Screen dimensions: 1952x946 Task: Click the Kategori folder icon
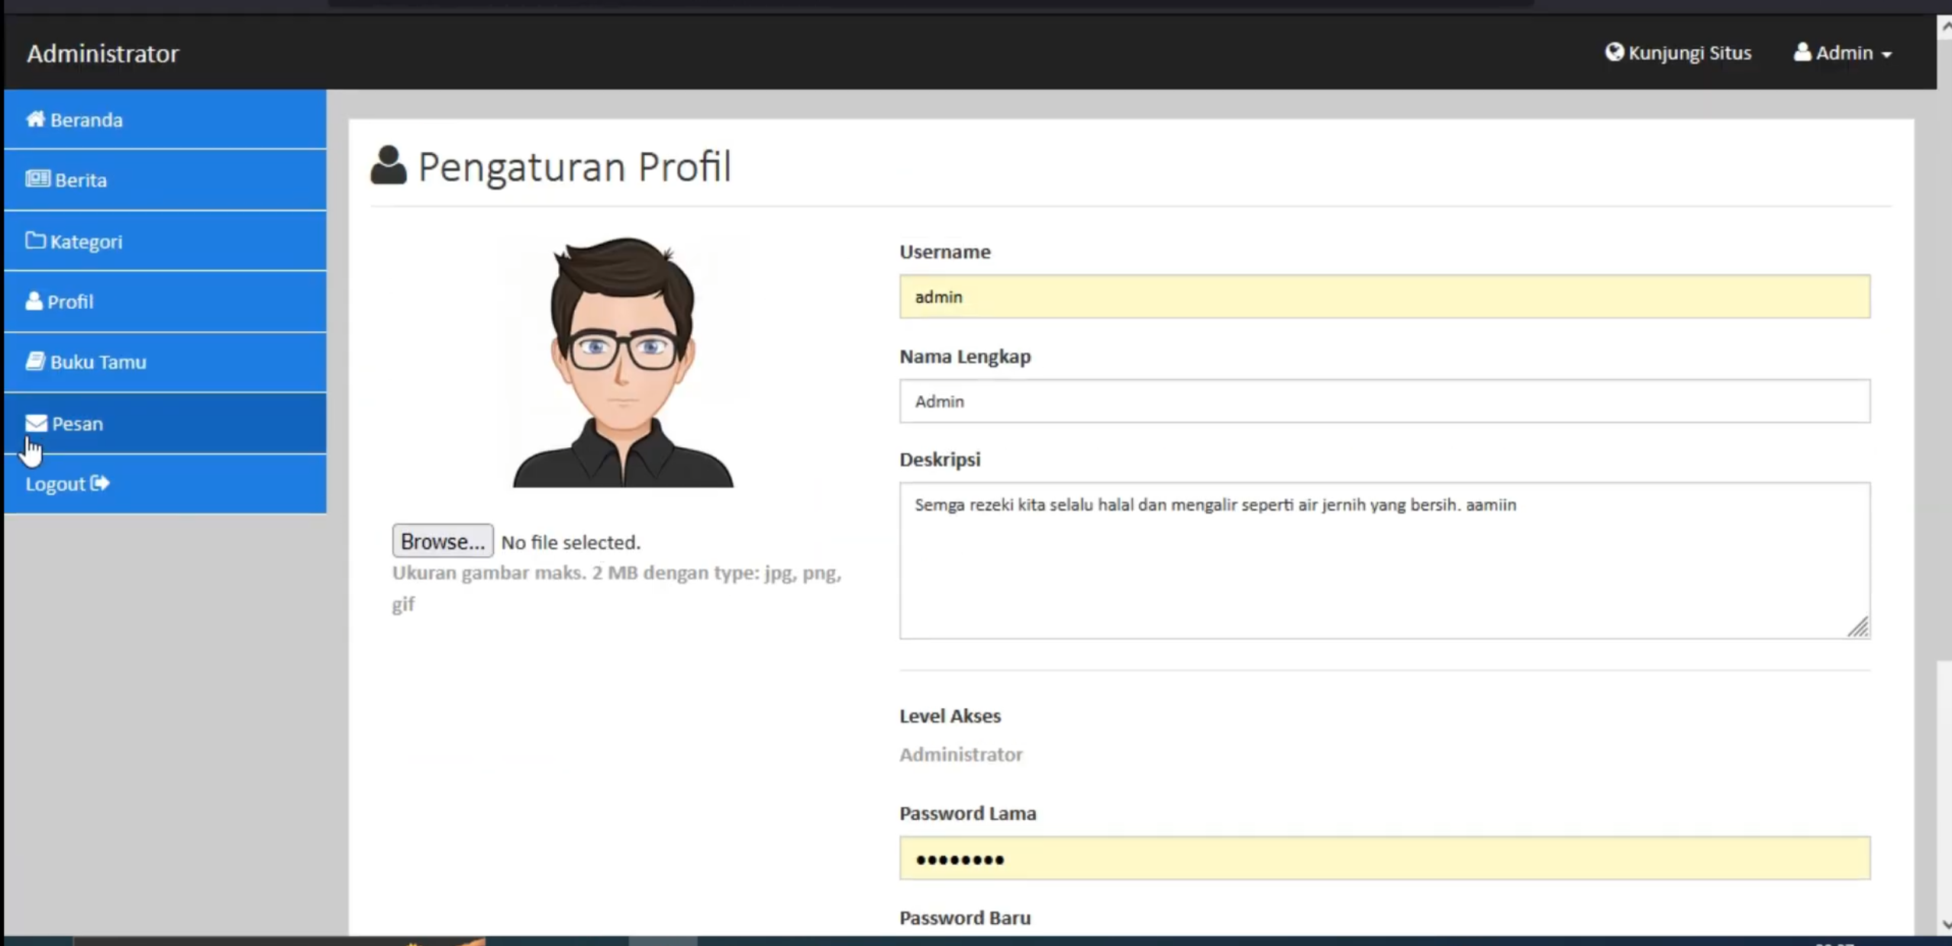35,240
